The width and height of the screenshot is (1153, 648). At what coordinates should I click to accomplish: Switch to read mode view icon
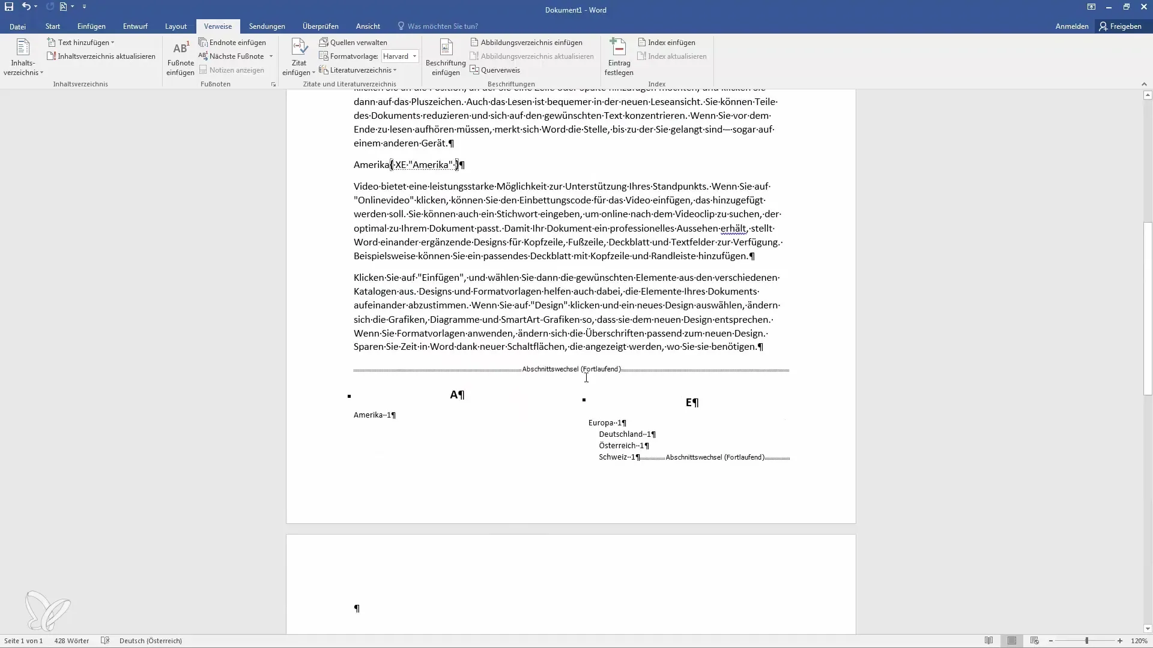click(x=989, y=641)
